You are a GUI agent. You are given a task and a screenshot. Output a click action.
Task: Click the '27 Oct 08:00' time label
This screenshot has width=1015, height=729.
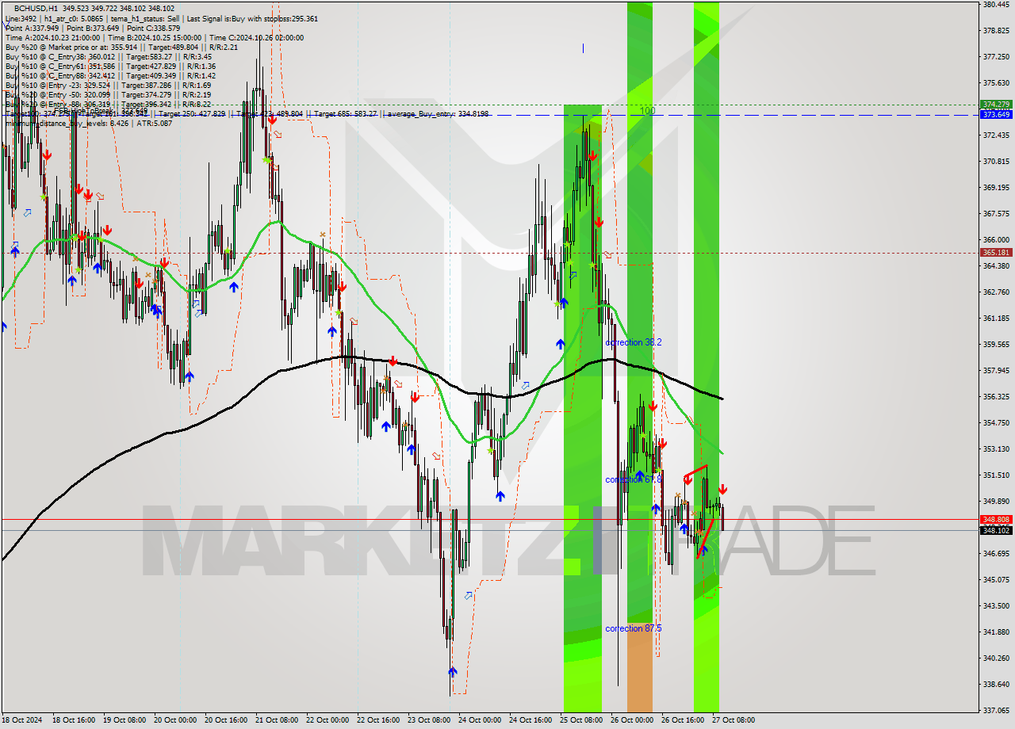coord(733,720)
